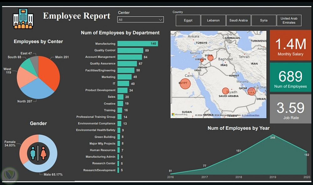This screenshot has width=313, height=185.
Task: Filter by Saudi Arabia country button
Action: [x=238, y=20]
